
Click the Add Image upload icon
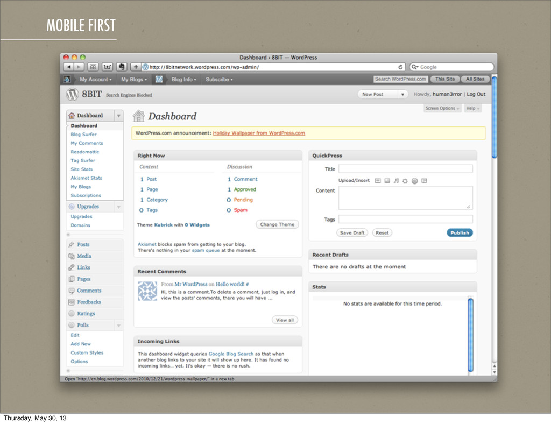(x=378, y=181)
